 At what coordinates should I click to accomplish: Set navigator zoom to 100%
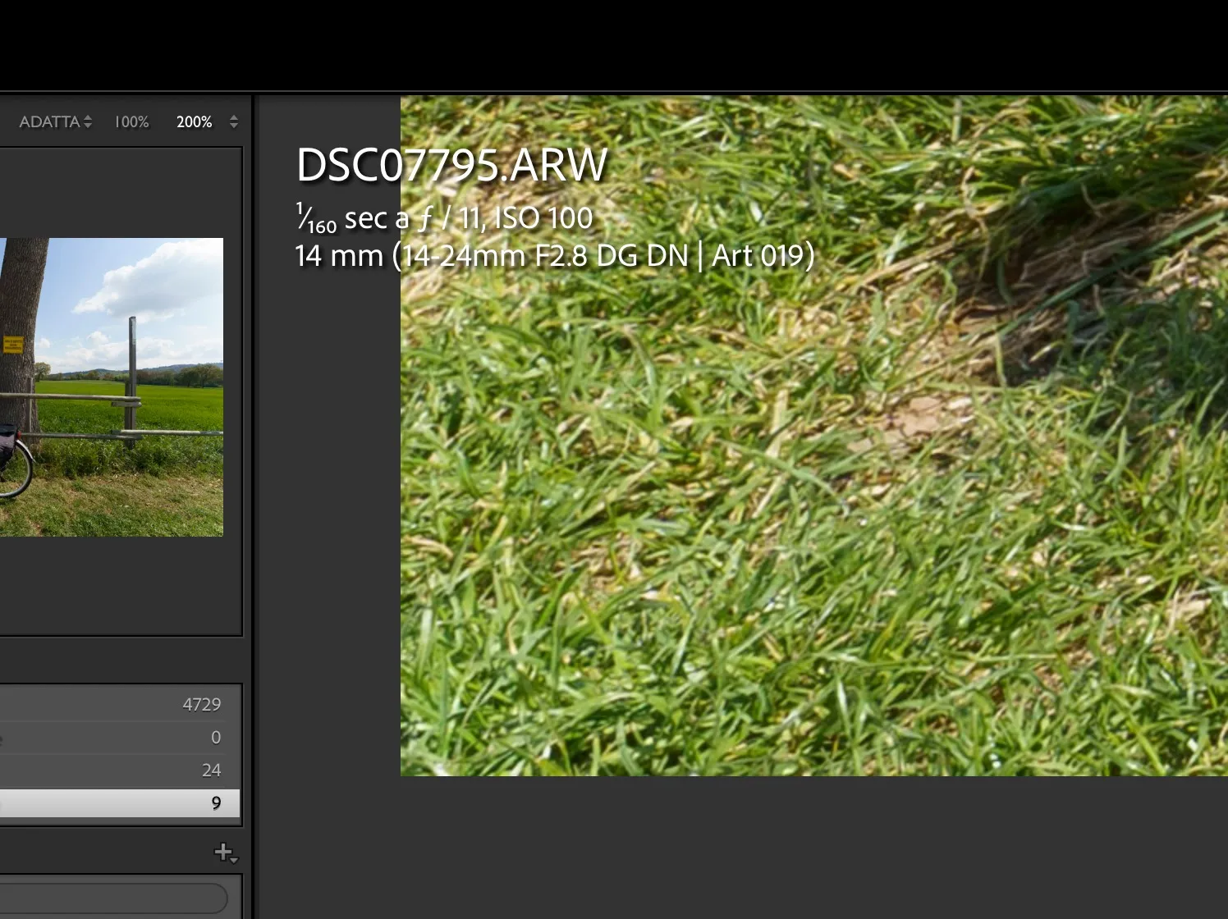pos(131,121)
